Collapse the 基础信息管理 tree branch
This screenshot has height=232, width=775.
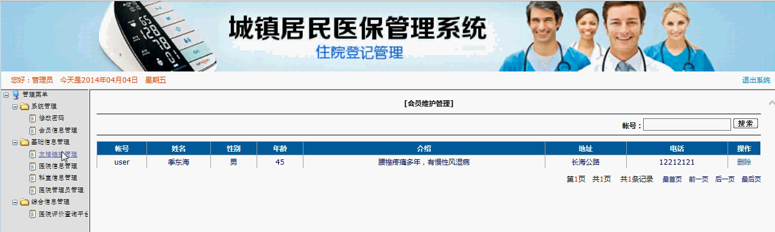tap(15, 142)
